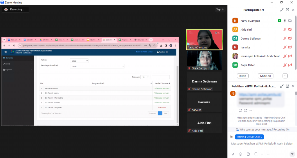Image resolution: width=297 pixels, height=158 pixels.
Task: Toggle Nevy_eCampuz microphone in participants list
Action: point(285,21)
